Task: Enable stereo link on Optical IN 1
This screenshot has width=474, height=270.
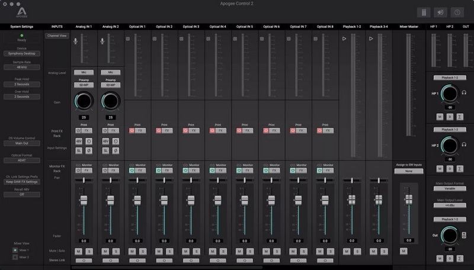Action: 137,261
